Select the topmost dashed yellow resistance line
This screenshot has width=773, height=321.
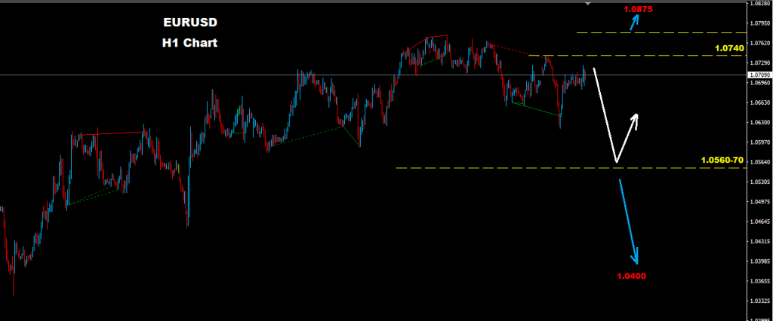click(x=661, y=33)
